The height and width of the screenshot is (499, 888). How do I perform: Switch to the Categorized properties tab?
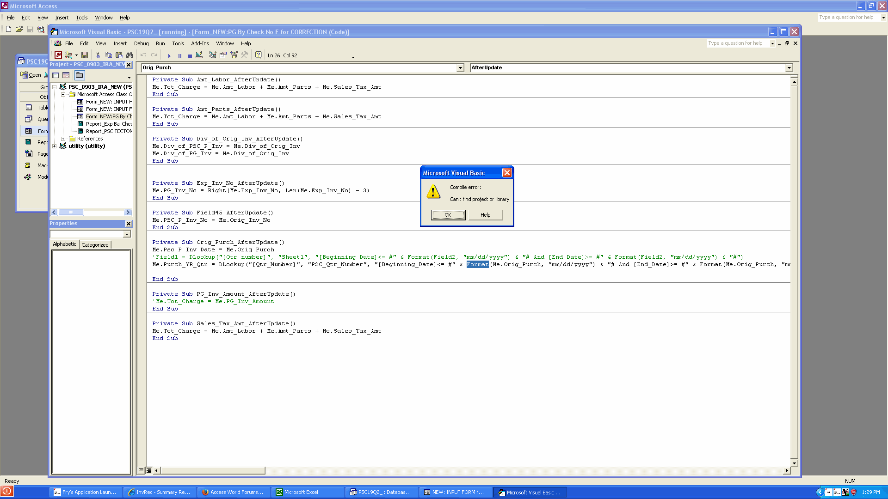pyautogui.click(x=95, y=245)
